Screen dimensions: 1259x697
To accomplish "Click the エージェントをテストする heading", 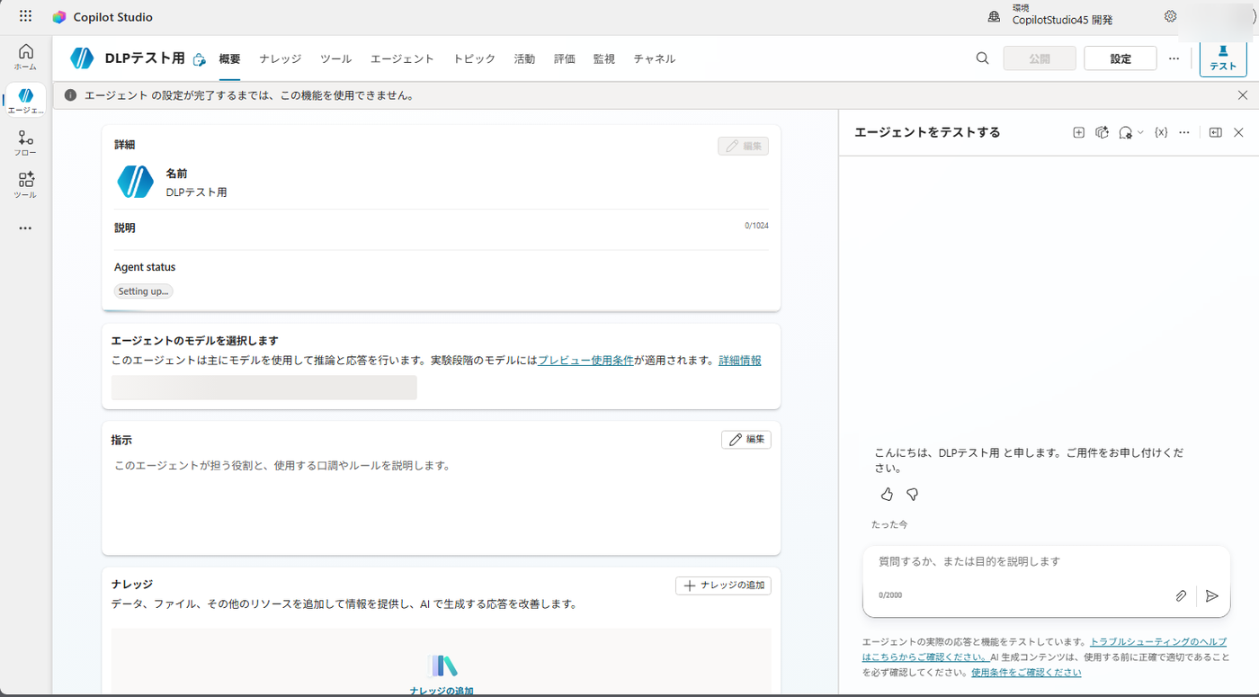I will [x=927, y=132].
